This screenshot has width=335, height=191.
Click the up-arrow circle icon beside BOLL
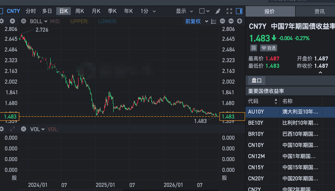click(x=12, y=21)
